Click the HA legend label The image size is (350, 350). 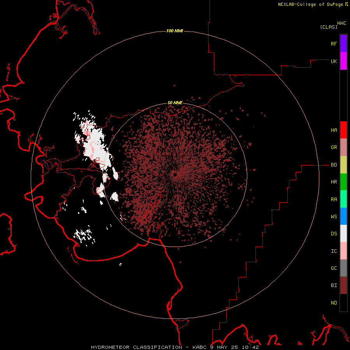click(334, 130)
